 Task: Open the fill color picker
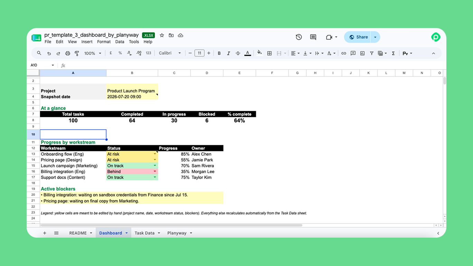tap(260, 53)
